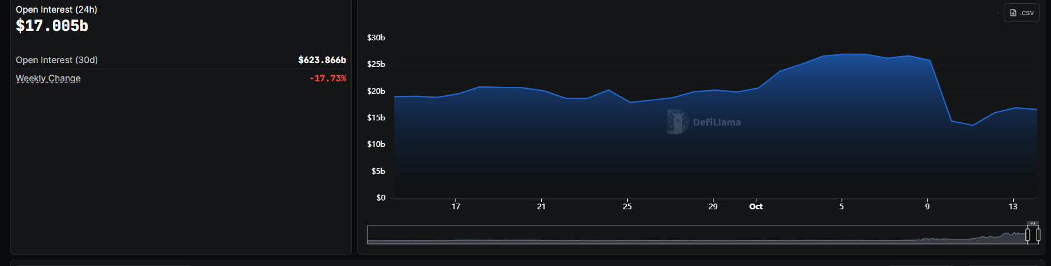Click the middle of the range overview track

[x=694, y=235]
